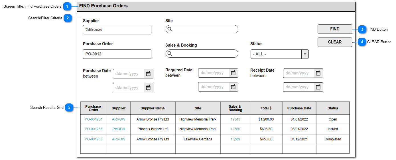
Task: Focus the Supplier input containing %Bronze
Action: tap(117, 30)
